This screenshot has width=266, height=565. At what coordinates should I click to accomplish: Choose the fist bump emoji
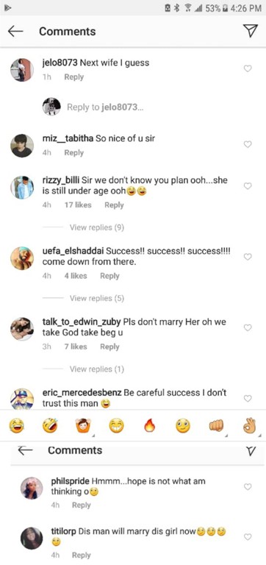tap(216, 427)
